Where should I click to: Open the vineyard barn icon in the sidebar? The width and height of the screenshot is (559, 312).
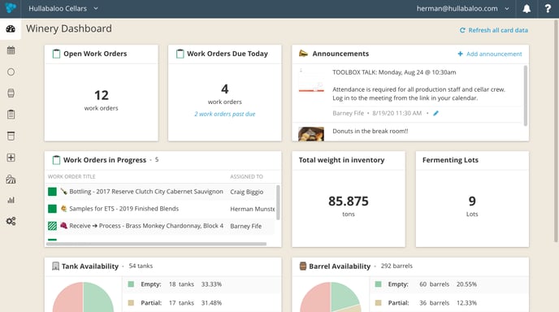click(x=11, y=179)
